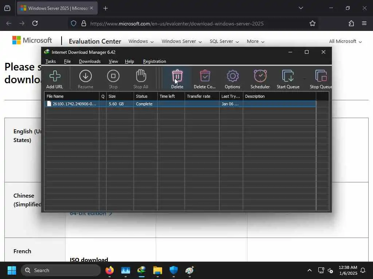
Task: Select the 26100.1742.240906 download row
Action: click(180, 104)
